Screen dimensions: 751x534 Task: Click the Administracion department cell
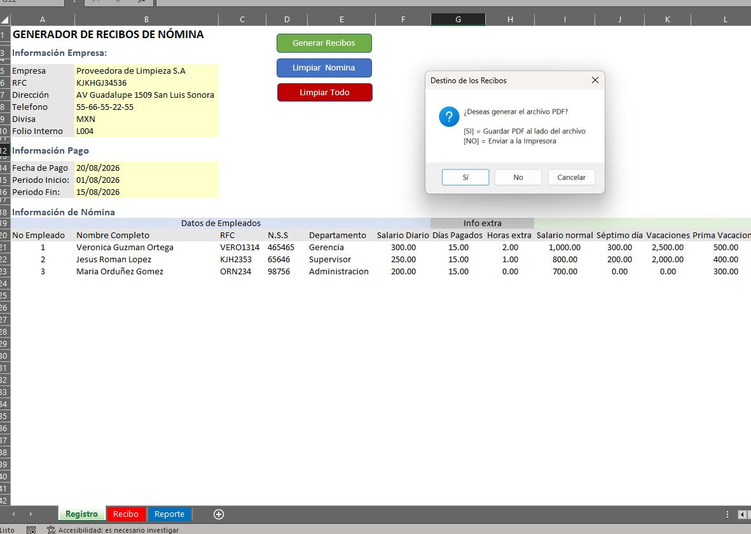tap(341, 271)
